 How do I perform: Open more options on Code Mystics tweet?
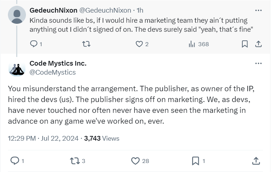click(258, 63)
